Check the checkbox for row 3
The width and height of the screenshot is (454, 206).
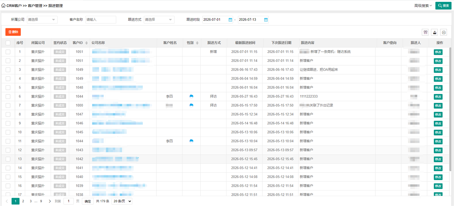pos(8,69)
